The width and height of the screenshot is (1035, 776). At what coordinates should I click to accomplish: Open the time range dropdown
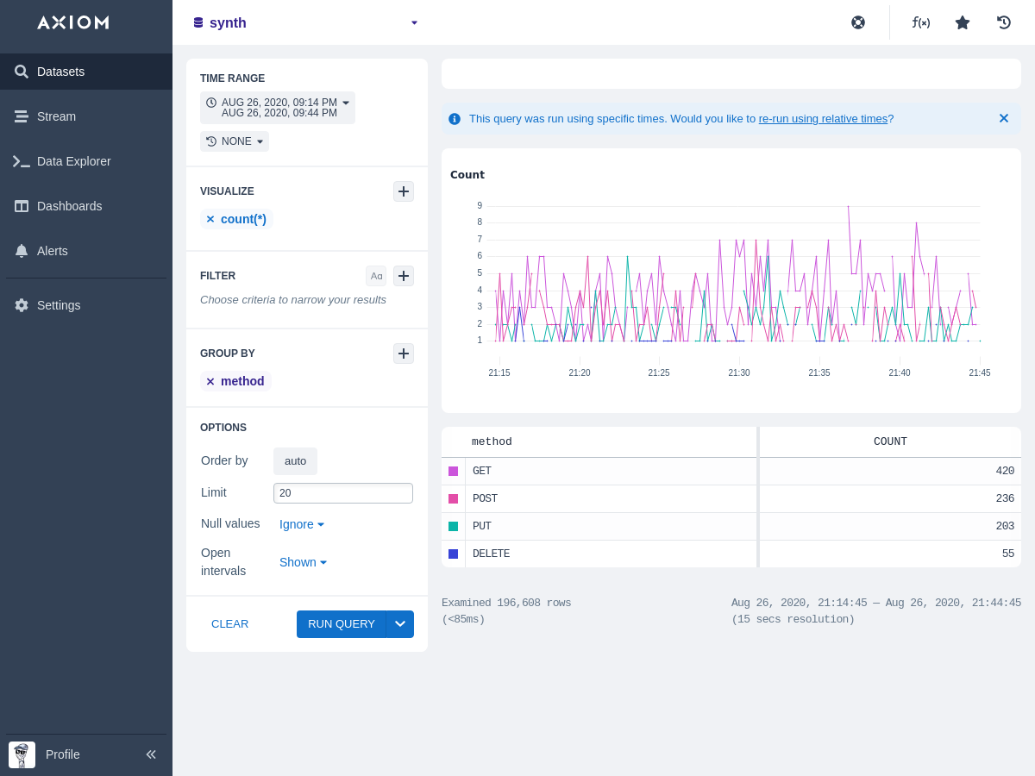[x=278, y=108]
